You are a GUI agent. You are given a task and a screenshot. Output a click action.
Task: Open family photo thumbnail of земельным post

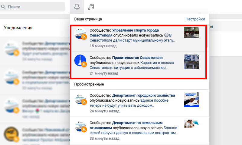(x=191, y=124)
